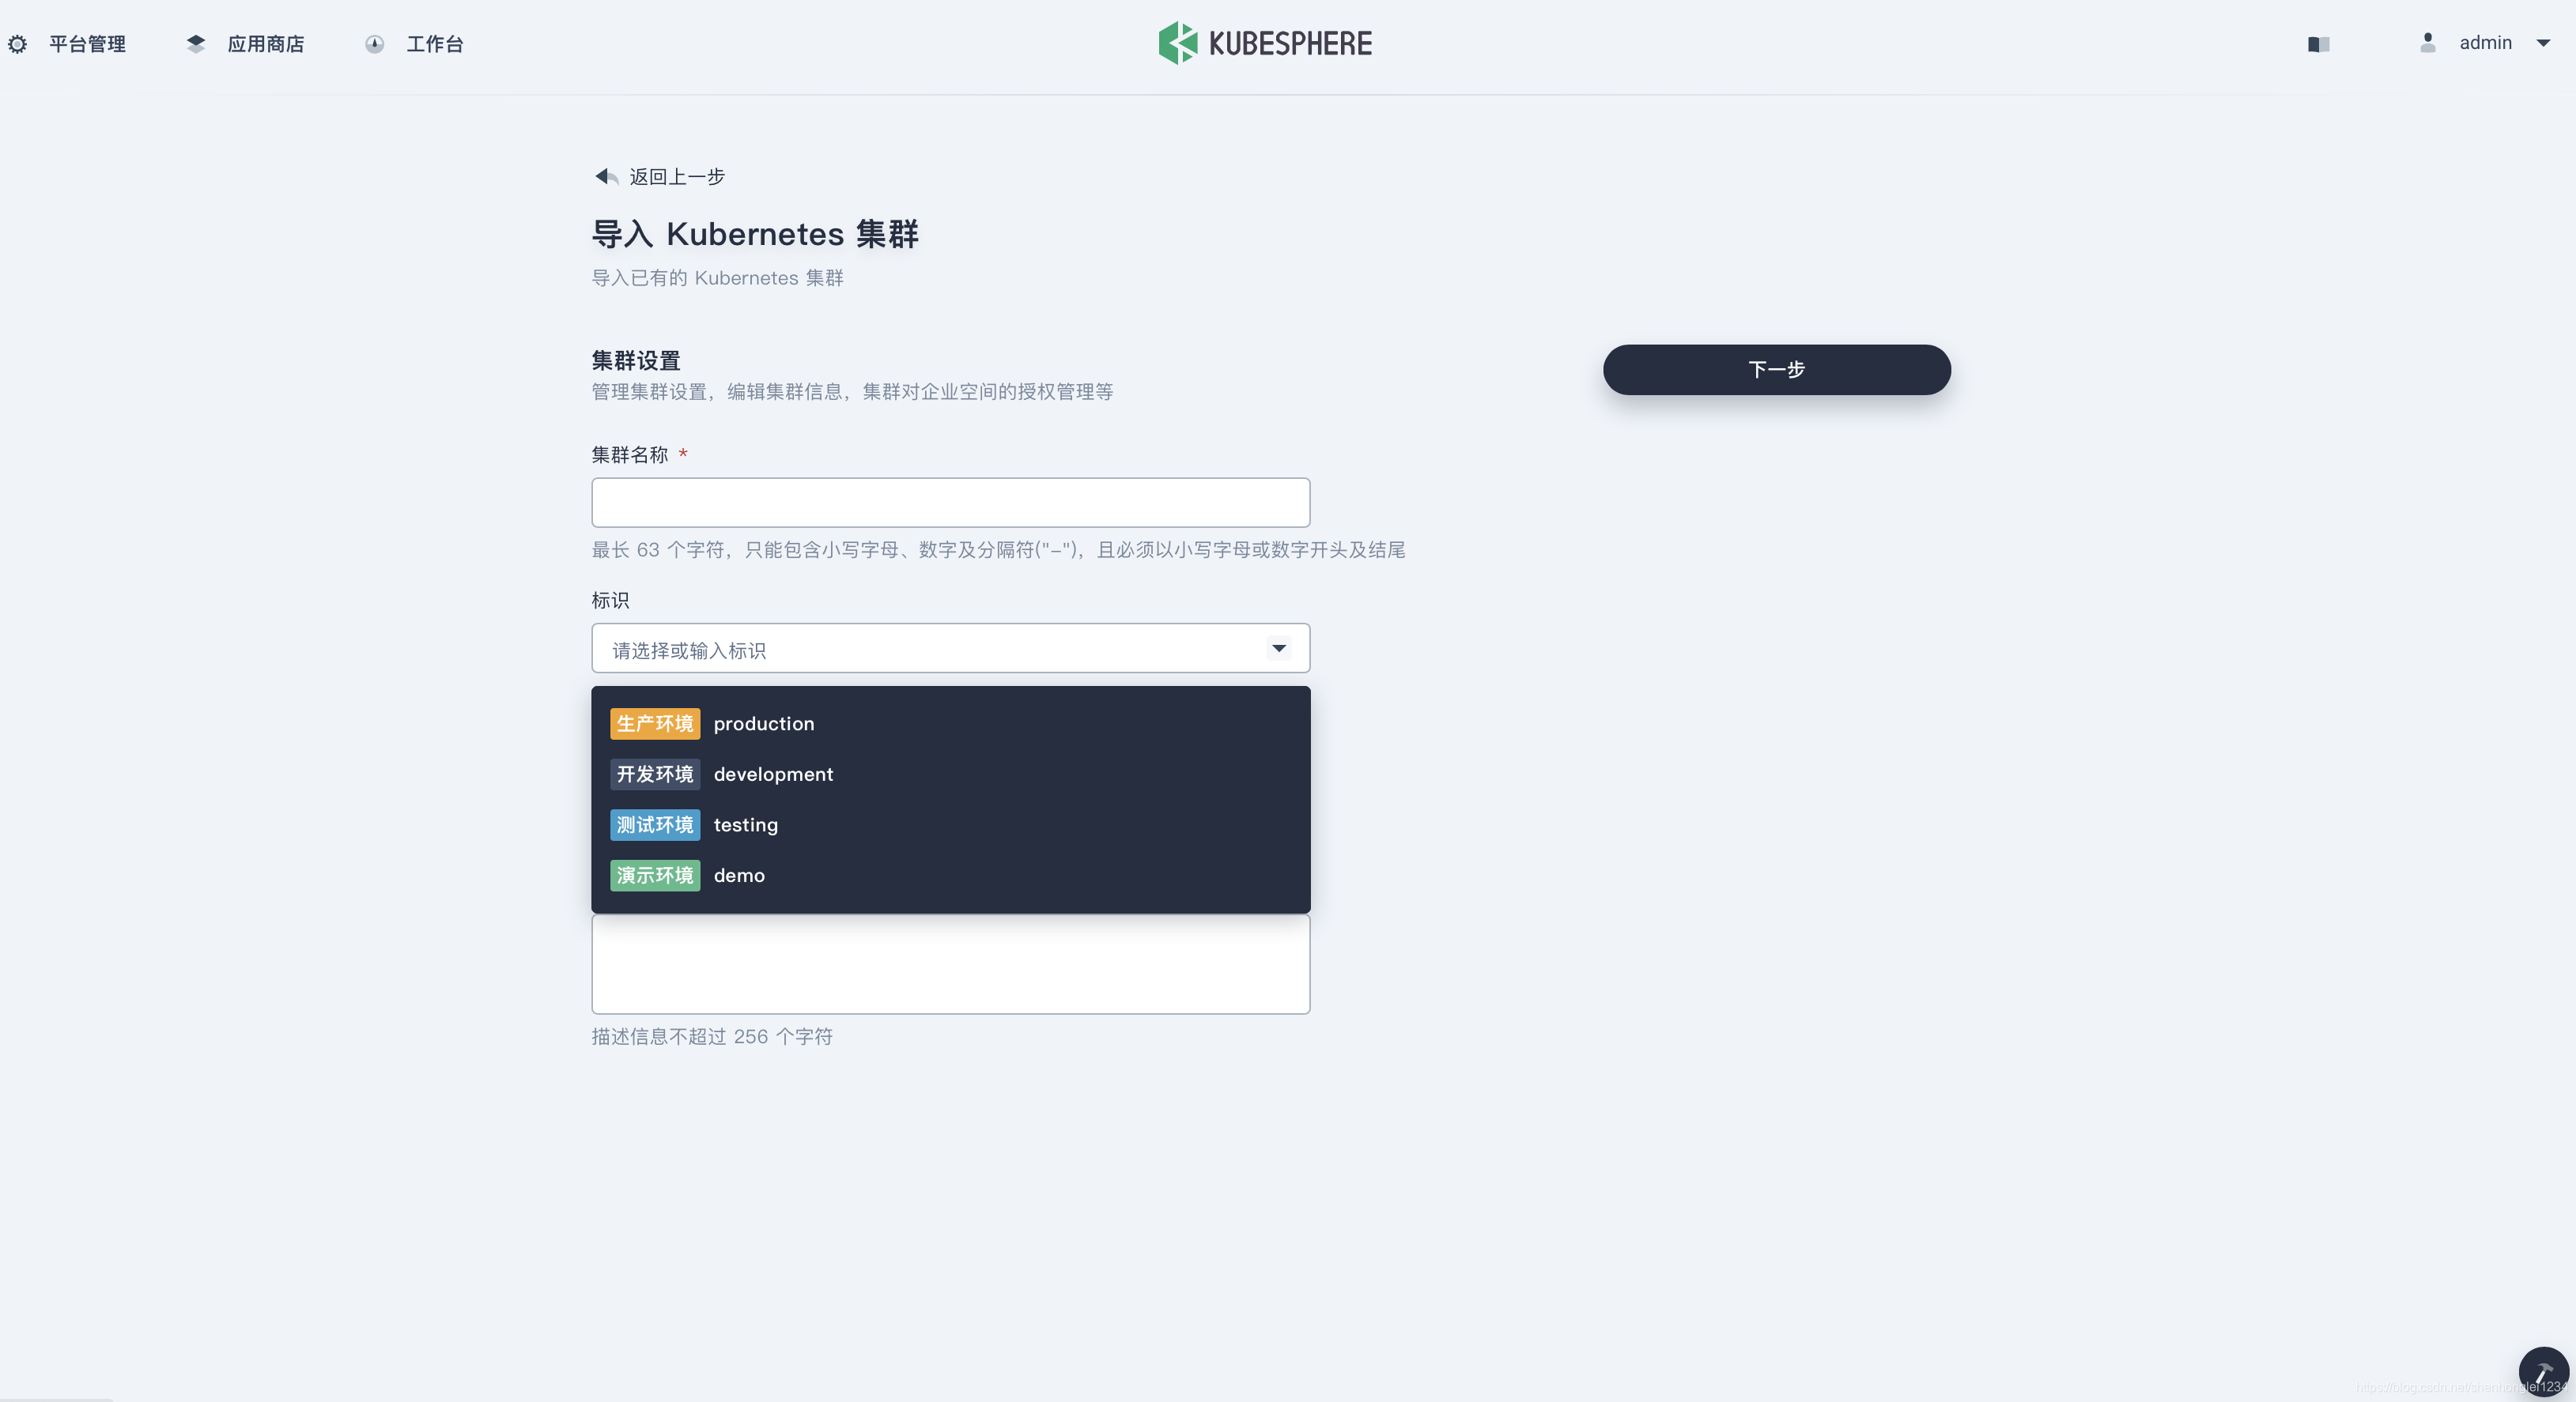Select the production option
This screenshot has height=1402, width=2576.
[764, 723]
